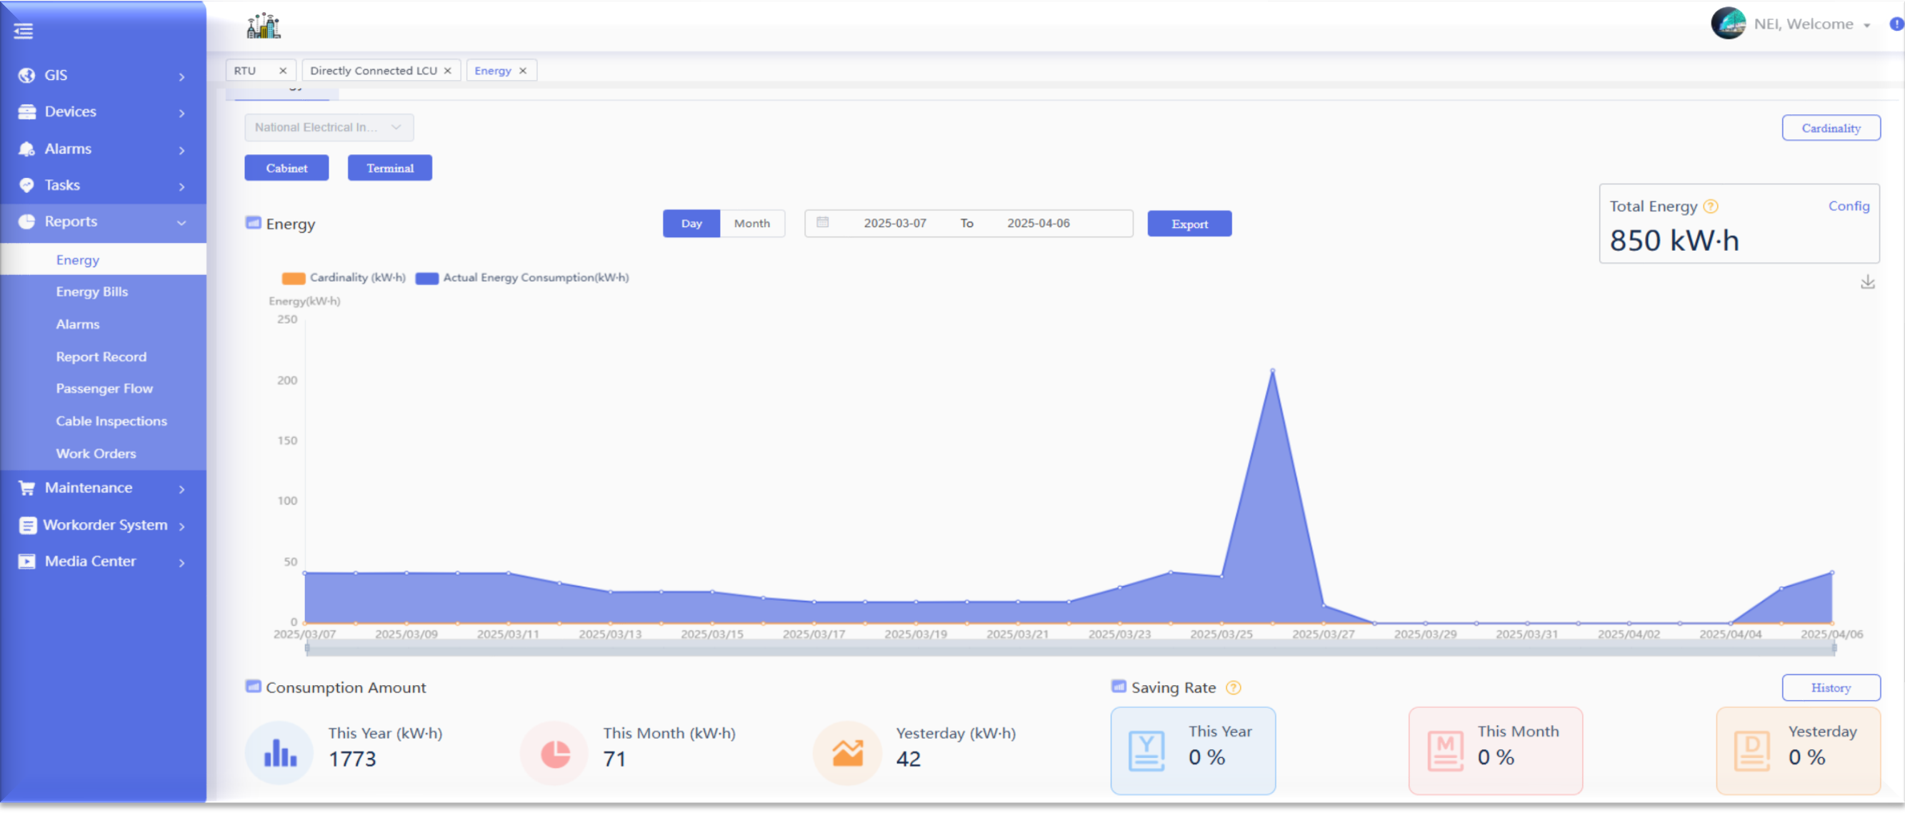Click the Maintenance cart icon
The image size is (1905, 813).
(26, 487)
